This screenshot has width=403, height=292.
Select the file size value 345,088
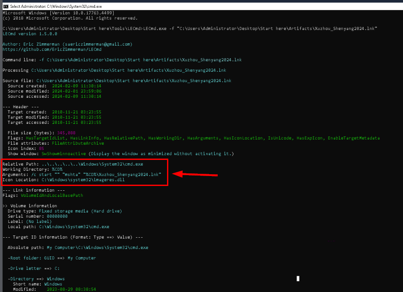[x=66, y=133]
